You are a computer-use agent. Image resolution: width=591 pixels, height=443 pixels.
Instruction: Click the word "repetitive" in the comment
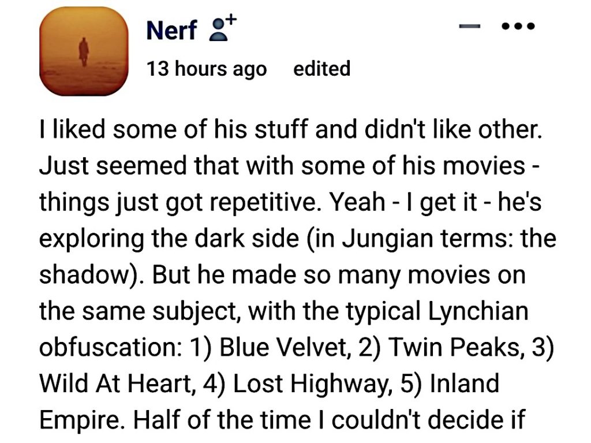click(263, 203)
